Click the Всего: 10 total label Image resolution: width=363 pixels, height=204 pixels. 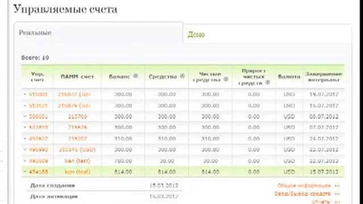(35, 58)
